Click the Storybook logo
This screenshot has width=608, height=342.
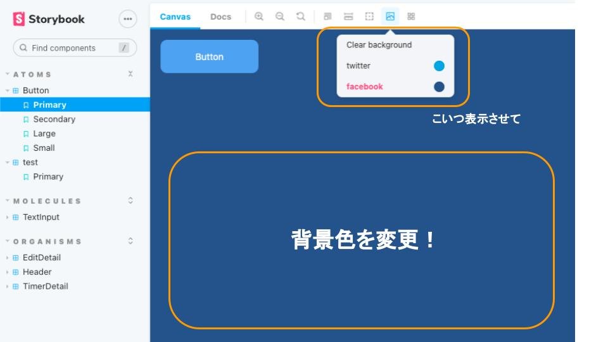coord(49,18)
